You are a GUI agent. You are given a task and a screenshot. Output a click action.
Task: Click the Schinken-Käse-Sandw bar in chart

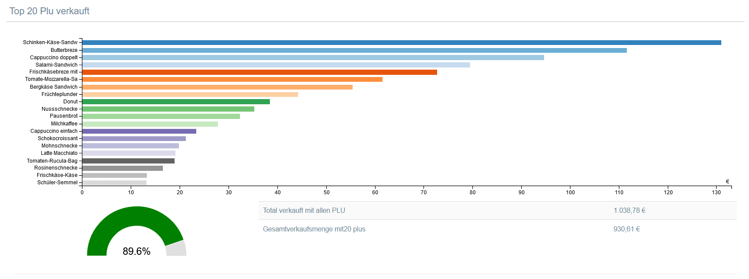pos(401,43)
